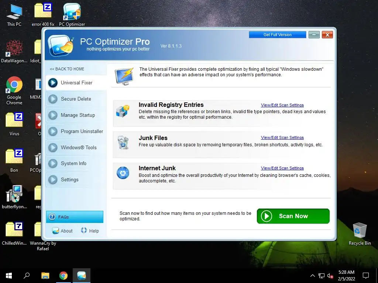This screenshot has width=378, height=283.
Task: Open the Universal Fixer section
Action: pyautogui.click(x=76, y=83)
